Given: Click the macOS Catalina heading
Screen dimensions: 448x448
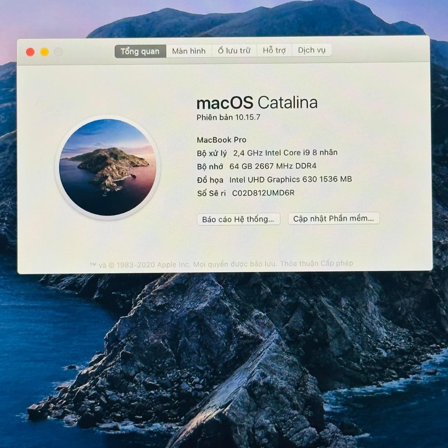Looking at the screenshot, I should point(257,103).
